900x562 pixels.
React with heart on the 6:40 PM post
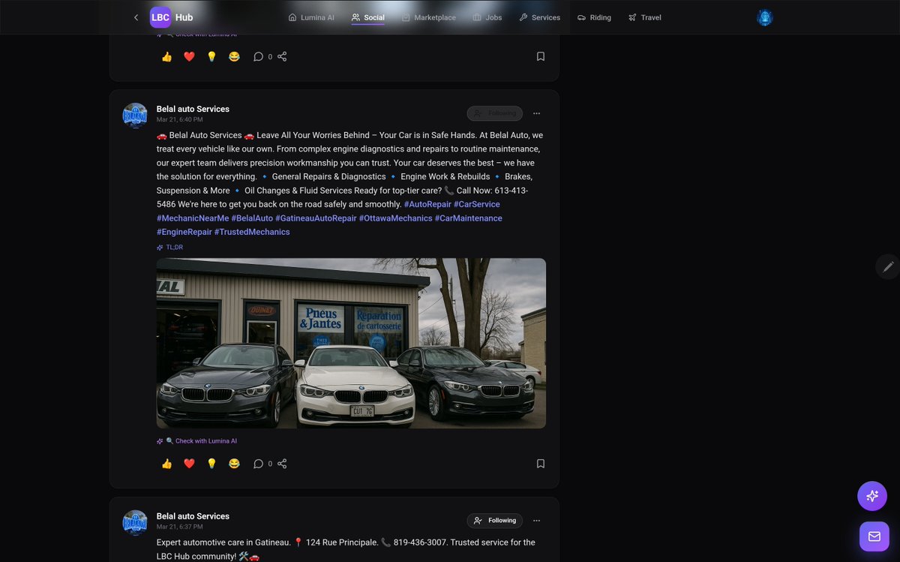(x=189, y=464)
